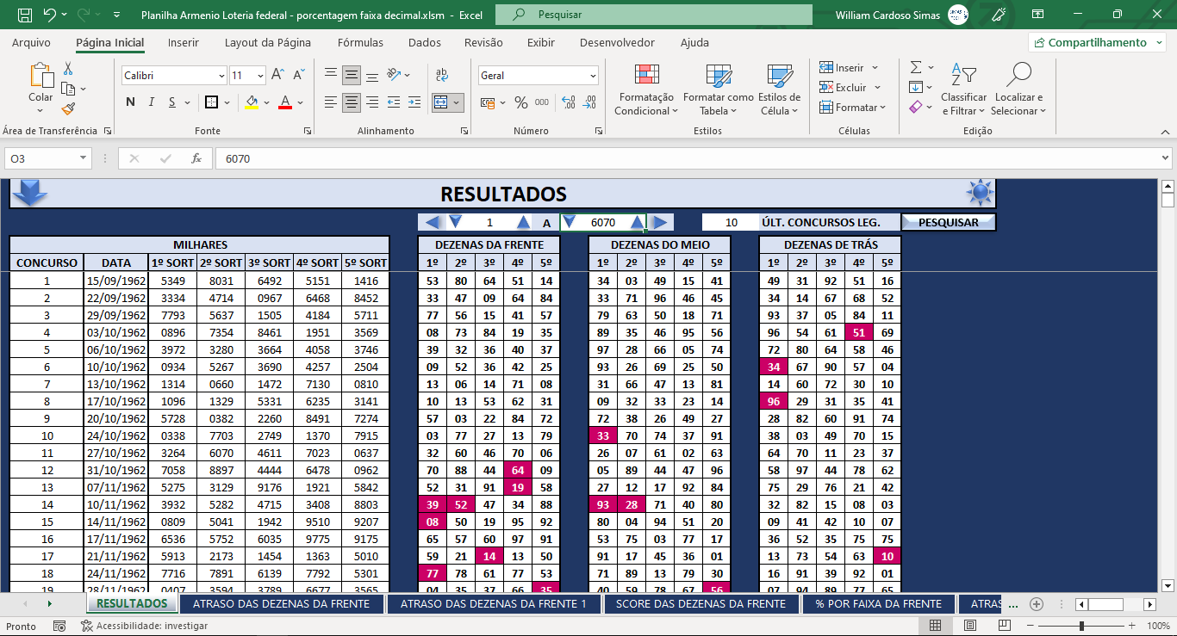Switch to the Inserir ribbon tab

[x=184, y=42]
